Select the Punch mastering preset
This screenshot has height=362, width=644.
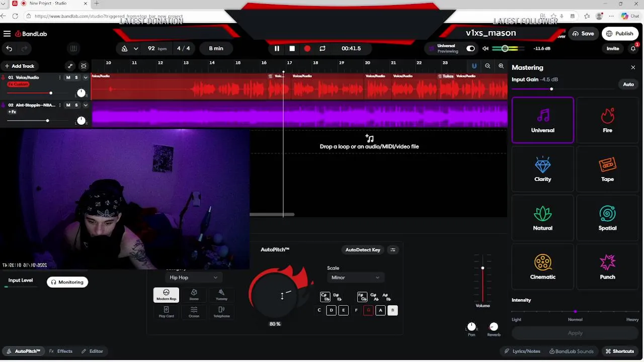[x=607, y=266]
